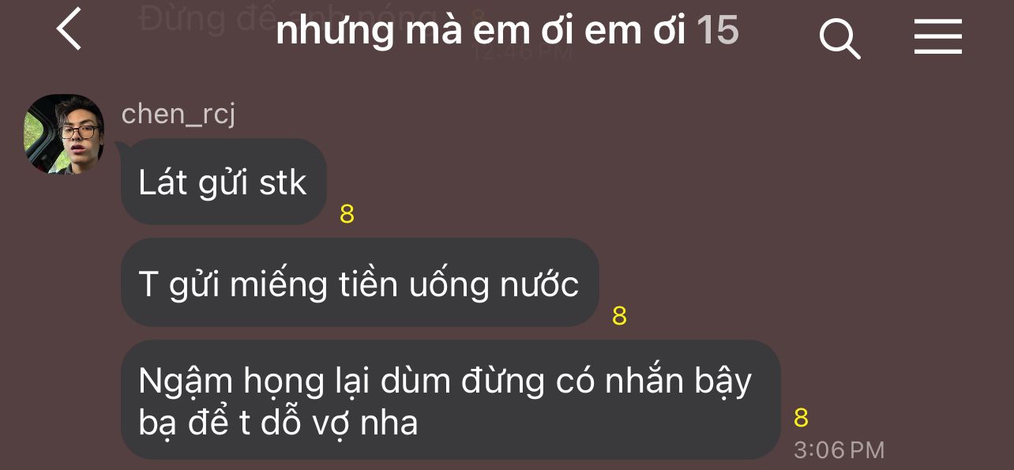This screenshot has height=470, width=1014.
Task: Click the word "stk" in first message
Action: tap(283, 182)
